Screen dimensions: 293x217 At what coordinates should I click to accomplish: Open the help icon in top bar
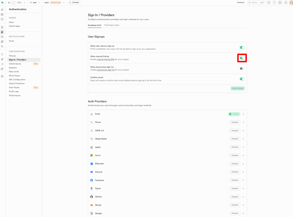pos(269,3)
